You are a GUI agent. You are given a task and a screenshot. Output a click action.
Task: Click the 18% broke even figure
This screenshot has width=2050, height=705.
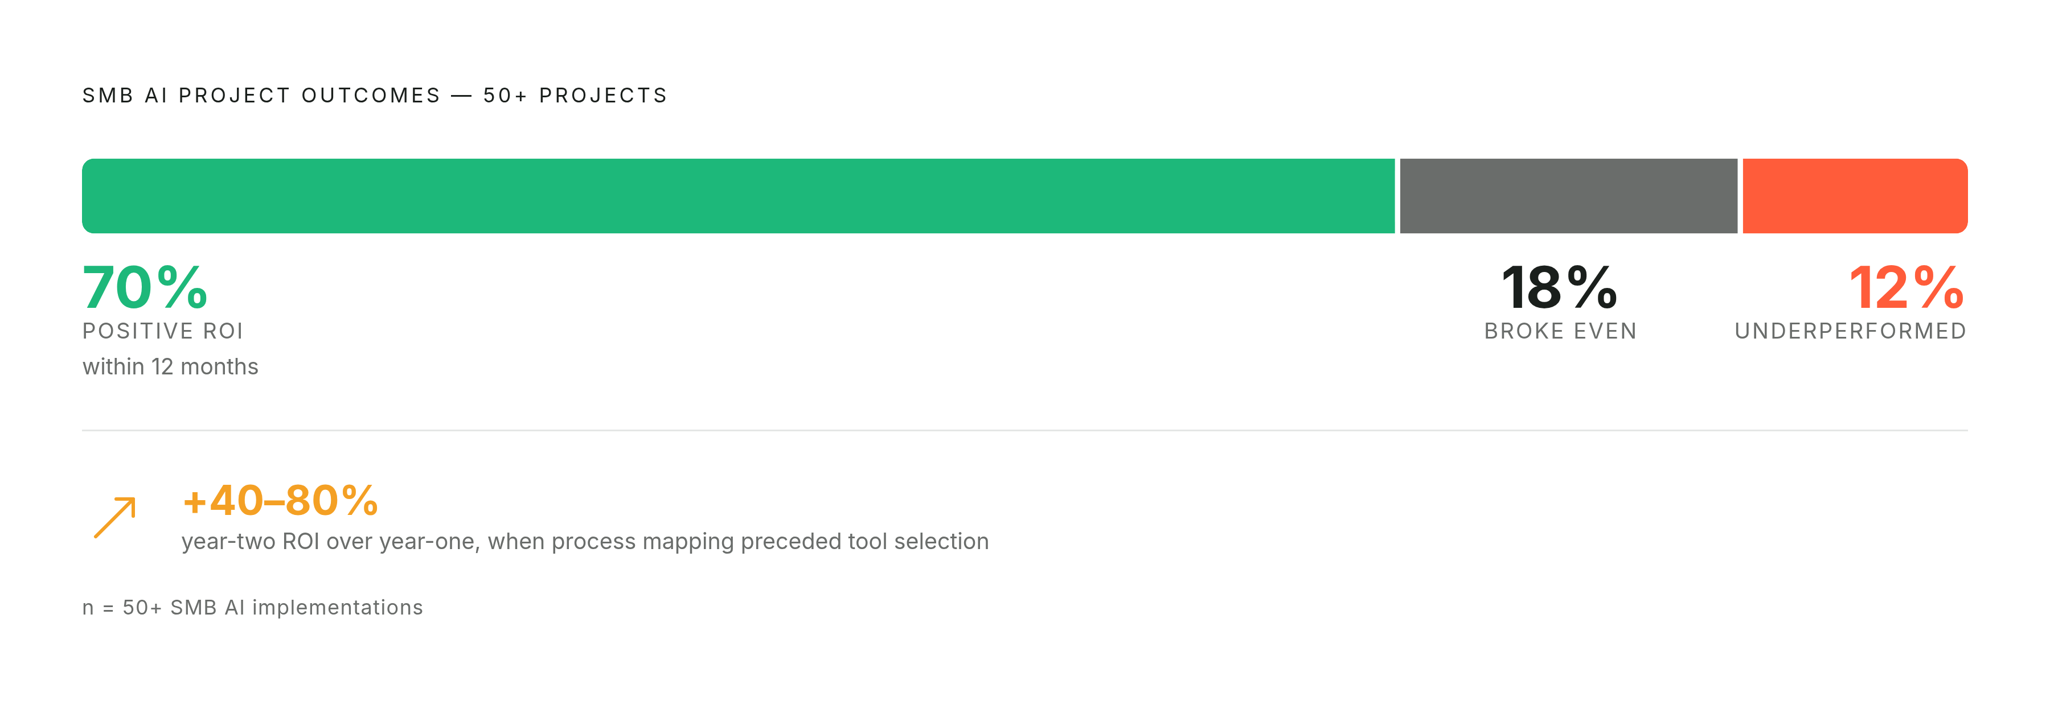tap(1560, 287)
